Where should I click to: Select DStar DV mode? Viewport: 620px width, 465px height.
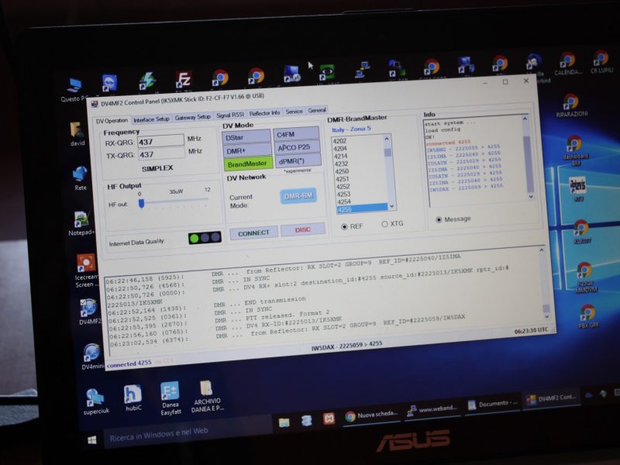[246, 137]
